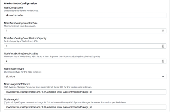Click the NodeAutoScalingGroupMaxSize label
This screenshot has width=170, height=112.
click(x=21, y=53)
